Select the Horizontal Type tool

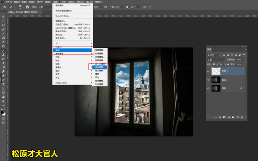pyautogui.click(x=3, y=84)
